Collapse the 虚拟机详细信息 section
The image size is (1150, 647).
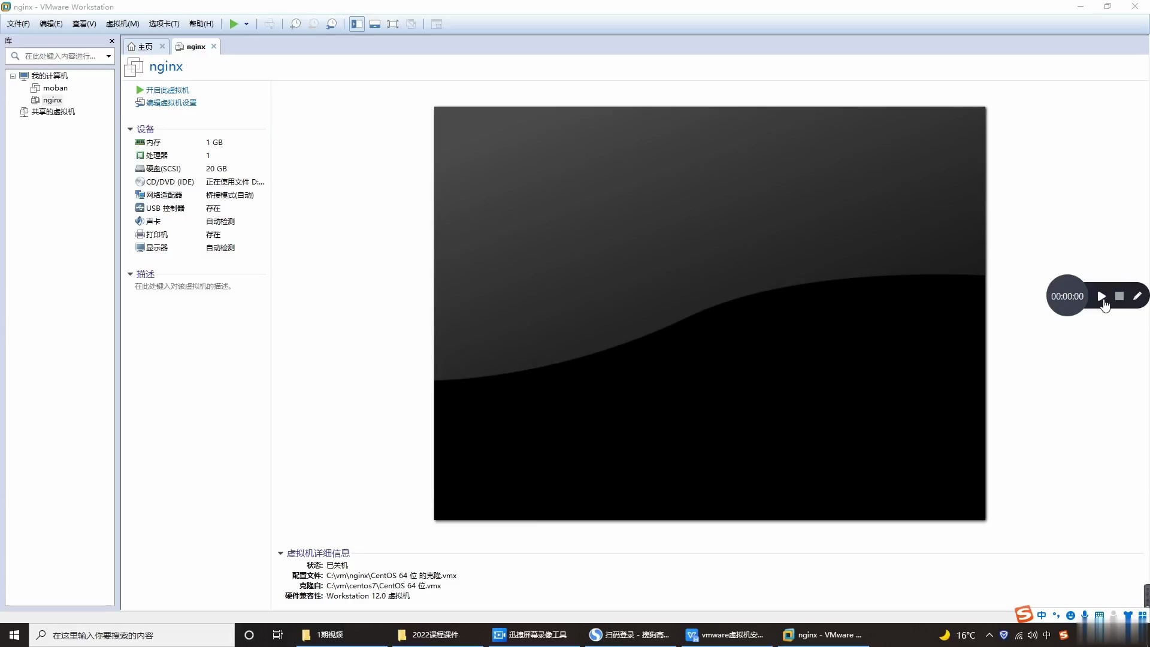(280, 553)
